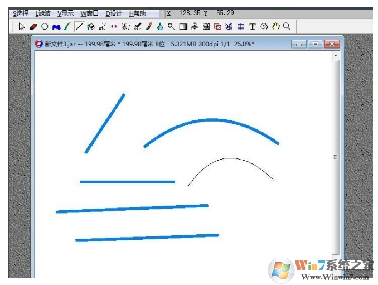Select the ellipse shape tool
Screen dimensions: 378x285
pyautogui.click(x=45, y=26)
